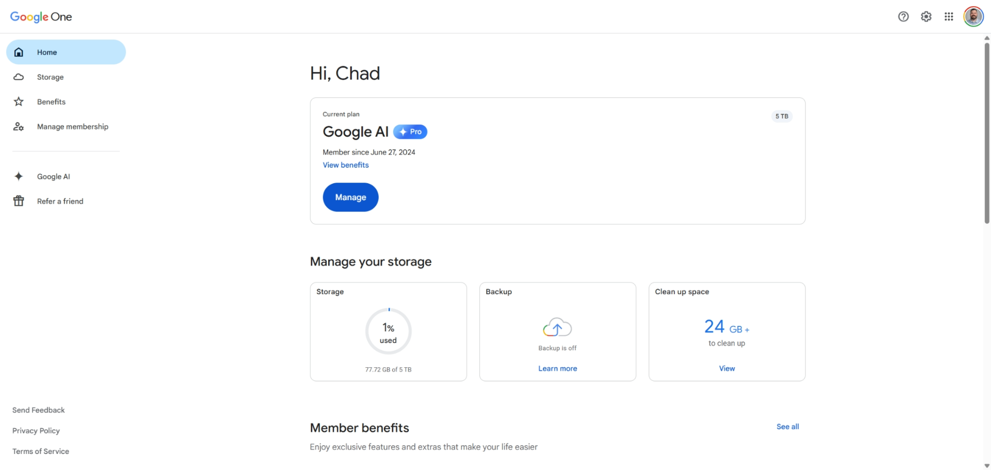
Task: Click the Backup cloud upload icon
Action: point(557,327)
